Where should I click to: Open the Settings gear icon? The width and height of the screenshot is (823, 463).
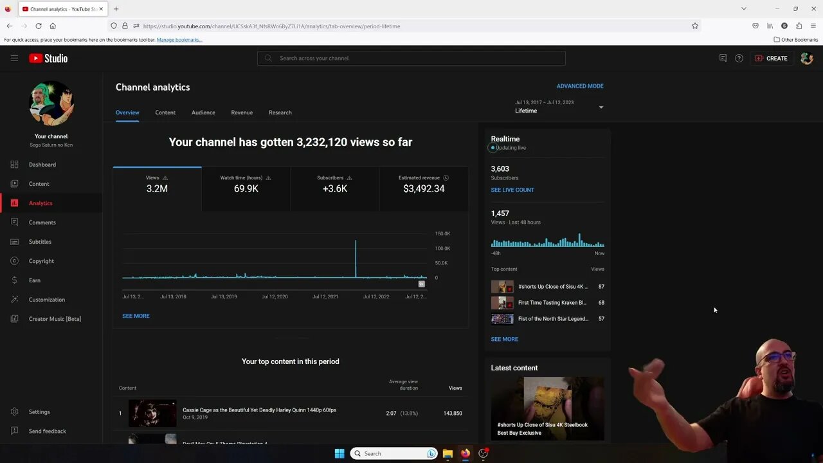(x=14, y=412)
